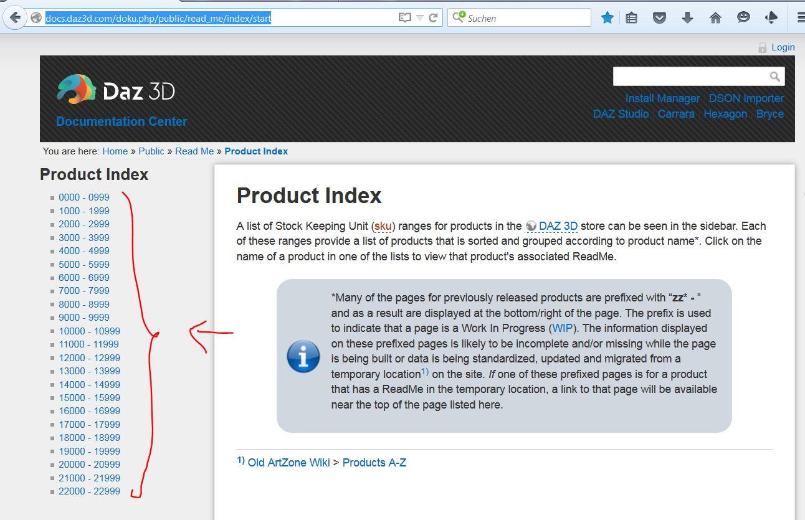Open the 5000 - 5999 SKU range
This screenshot has width=805, height=520.
84,265
